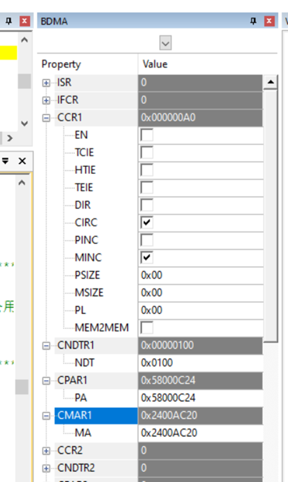Collapse the CMAR1 register
This screenshot has height=482, width=288.
[47, 416]
